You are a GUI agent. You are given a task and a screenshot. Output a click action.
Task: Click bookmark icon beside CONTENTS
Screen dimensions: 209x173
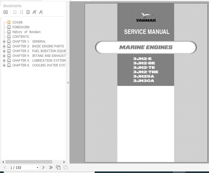coord(9,37)
